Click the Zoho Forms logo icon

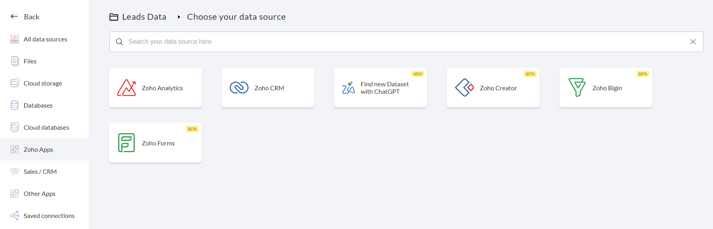pyautogui.click(x=126, y=143)
